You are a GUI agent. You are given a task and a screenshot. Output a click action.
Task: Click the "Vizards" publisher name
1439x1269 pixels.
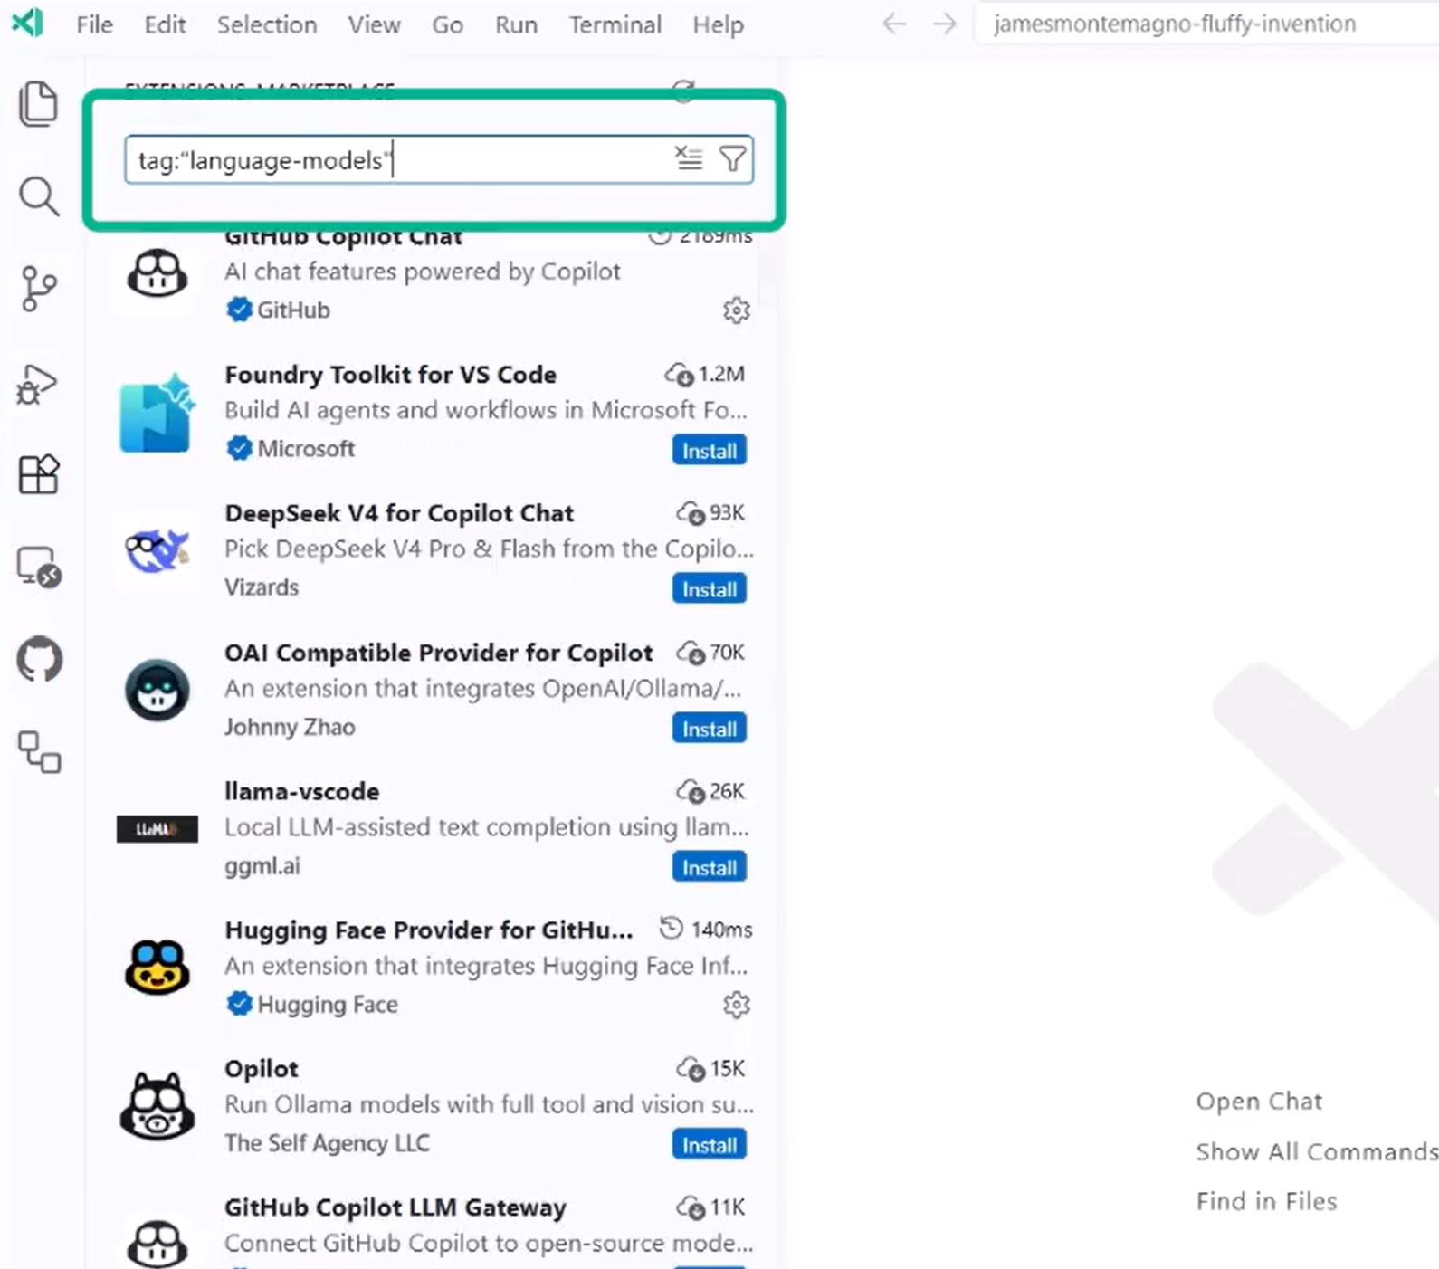pos(261,587)
